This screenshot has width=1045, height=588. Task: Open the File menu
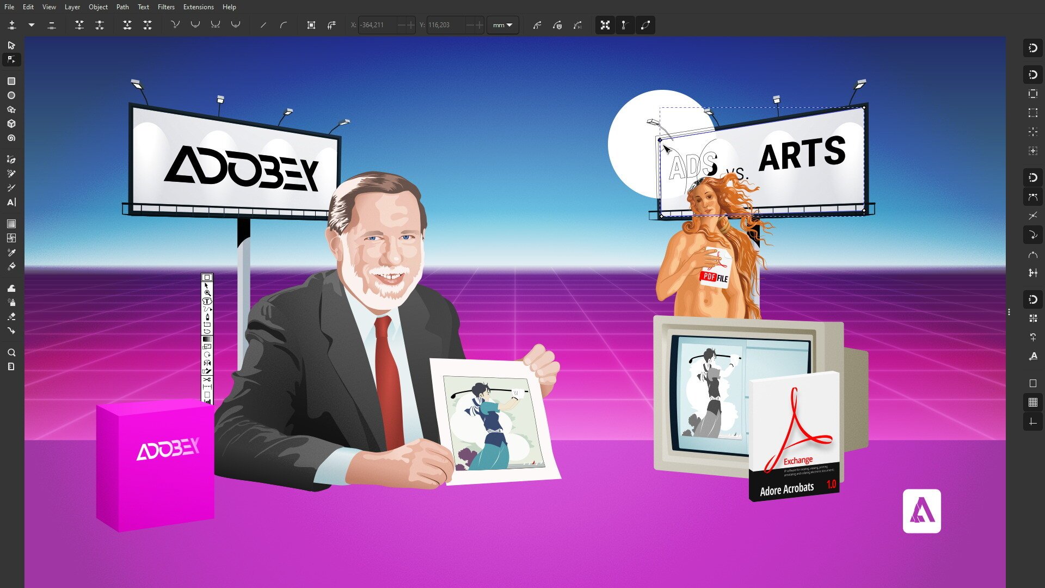[x=9, y=7]
